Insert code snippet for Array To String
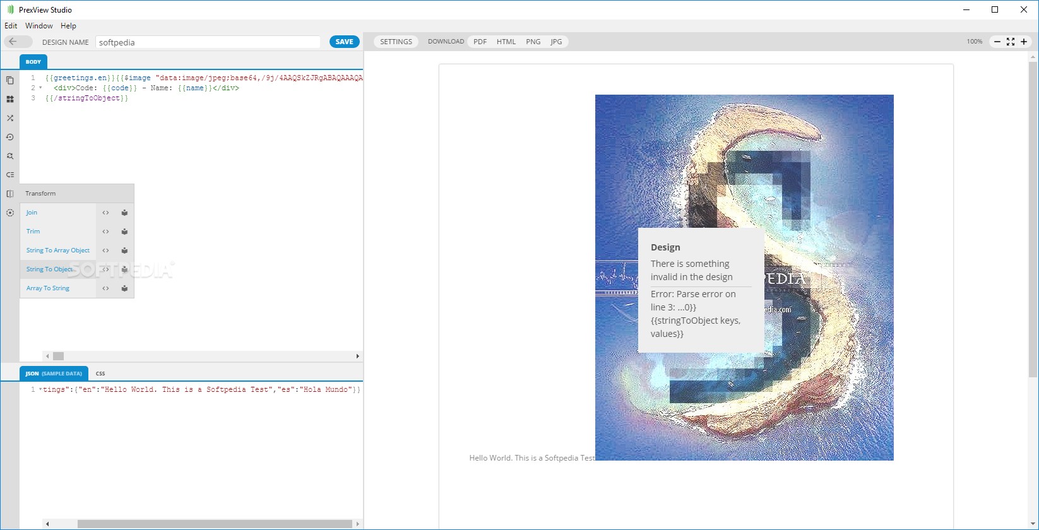1039x530 pixels. [105, 288]
